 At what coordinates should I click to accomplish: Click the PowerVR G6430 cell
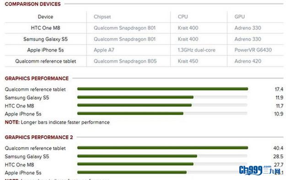tap(253, 50)
